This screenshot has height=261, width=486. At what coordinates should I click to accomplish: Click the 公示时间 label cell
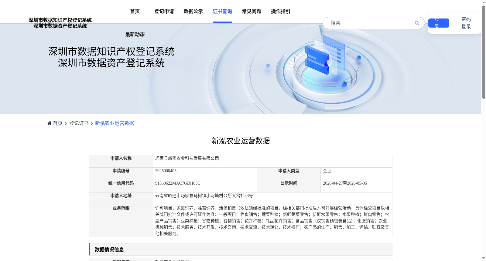click(x=289, y=186)
